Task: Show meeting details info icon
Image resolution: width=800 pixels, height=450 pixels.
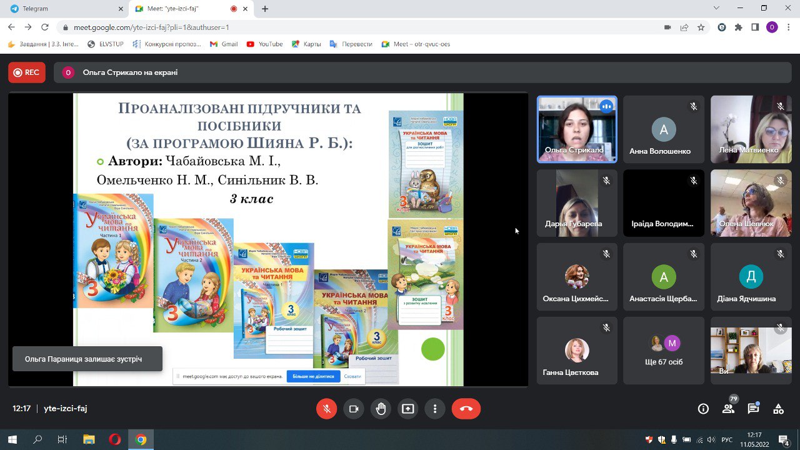Action: coord(703,408)
